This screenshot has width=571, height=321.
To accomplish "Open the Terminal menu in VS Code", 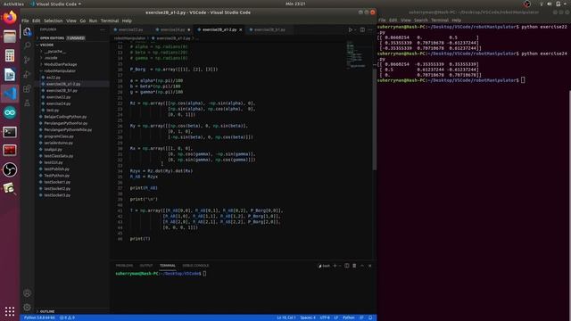I will (x=110, y=21).
